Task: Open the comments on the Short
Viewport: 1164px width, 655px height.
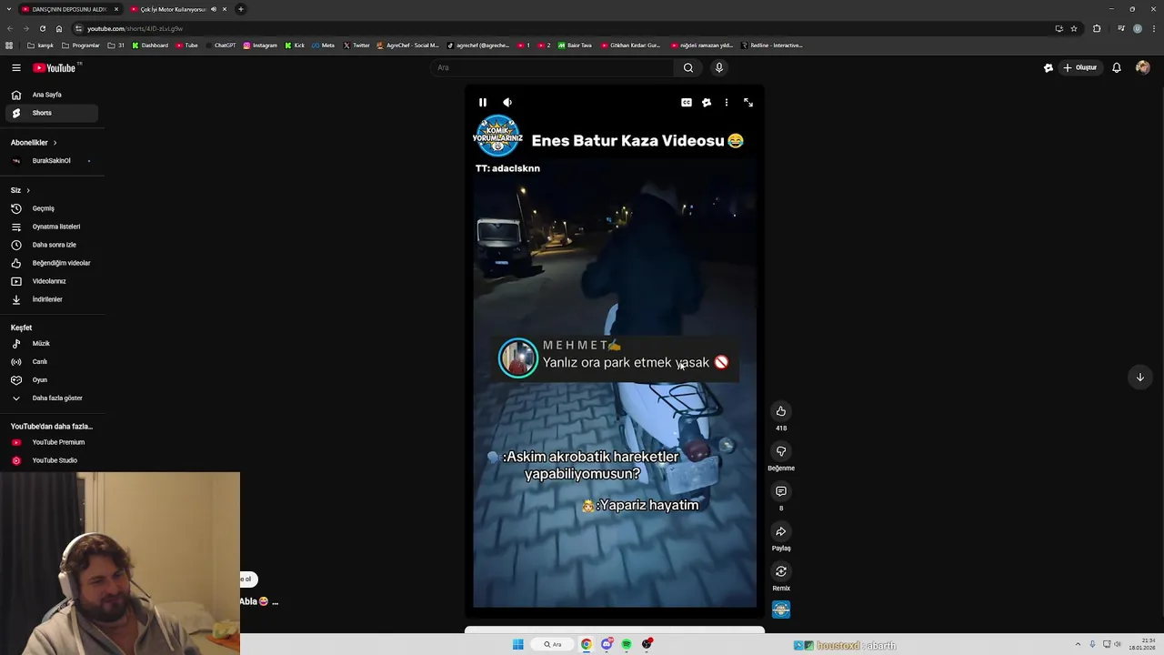Action: click(781, 491)
